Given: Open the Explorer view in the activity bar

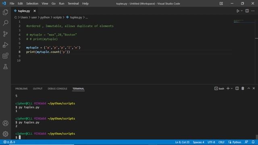Looking at the screenshot, I should tap(5, 12).
